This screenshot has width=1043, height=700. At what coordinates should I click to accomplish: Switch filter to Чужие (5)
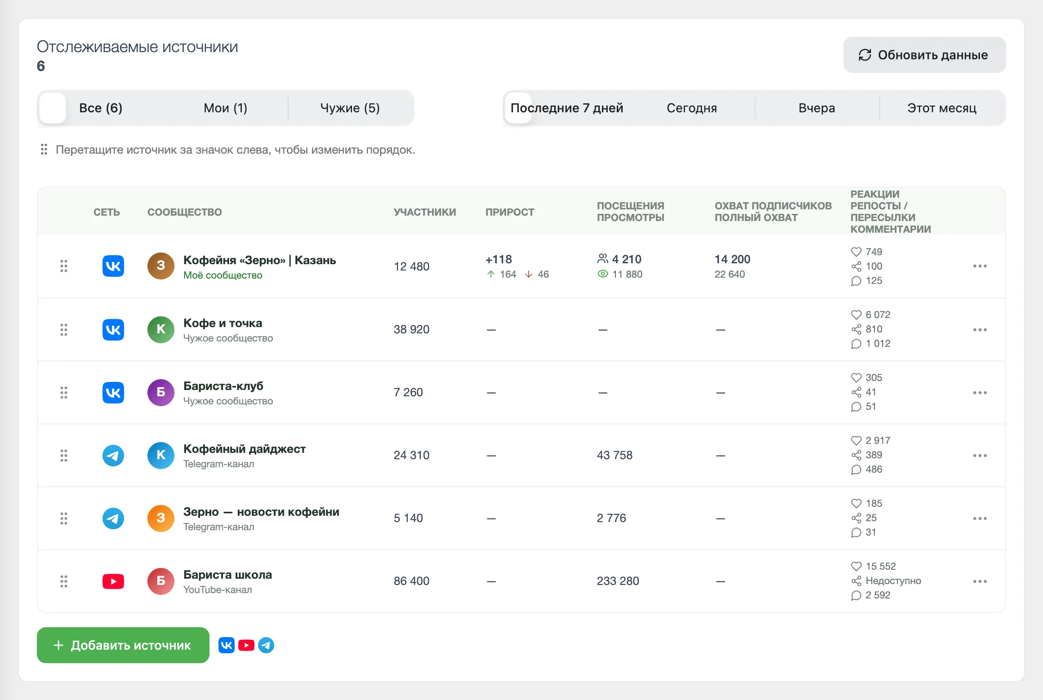(350, 108)
